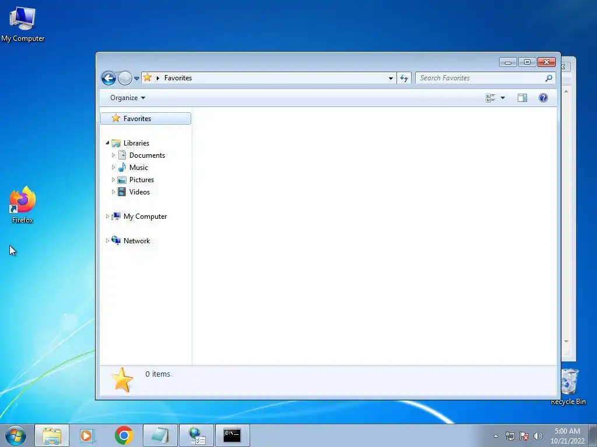
Task: Open the Command Prompt taskbar item
Action: click(x=232, y=435)
